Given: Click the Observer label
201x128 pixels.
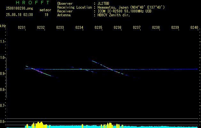Looking at the screenshot, I should coord(65,4).
